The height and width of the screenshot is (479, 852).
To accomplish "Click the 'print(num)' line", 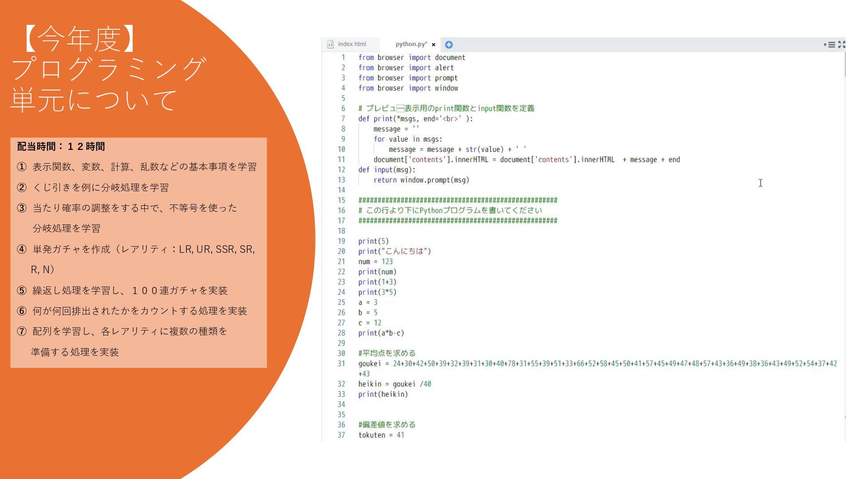I will 377,272.
